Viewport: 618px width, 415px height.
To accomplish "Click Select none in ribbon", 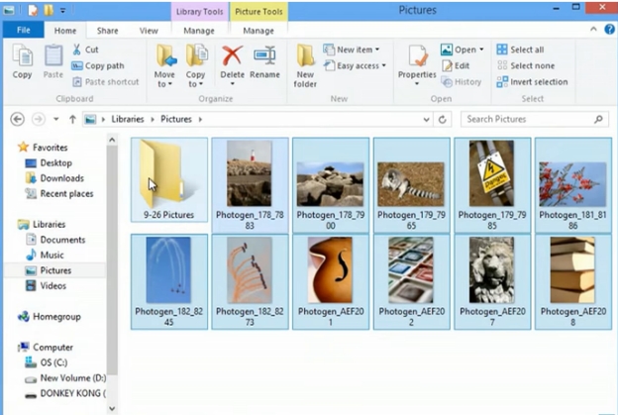I will point(526,65).
